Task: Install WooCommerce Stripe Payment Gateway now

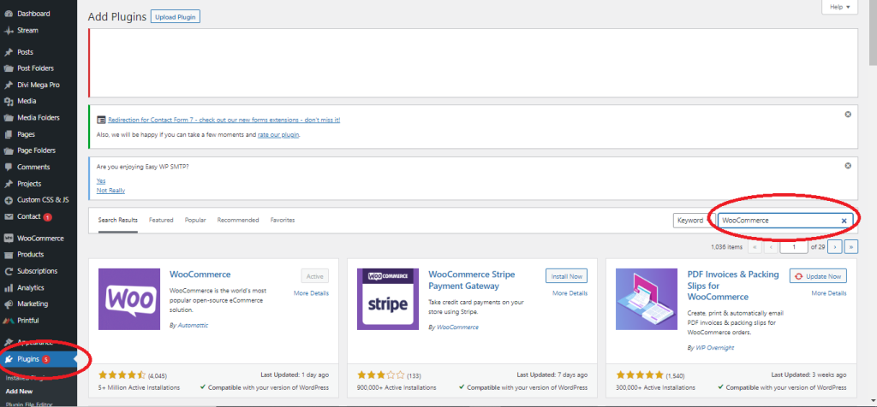Action: (567, 276)
